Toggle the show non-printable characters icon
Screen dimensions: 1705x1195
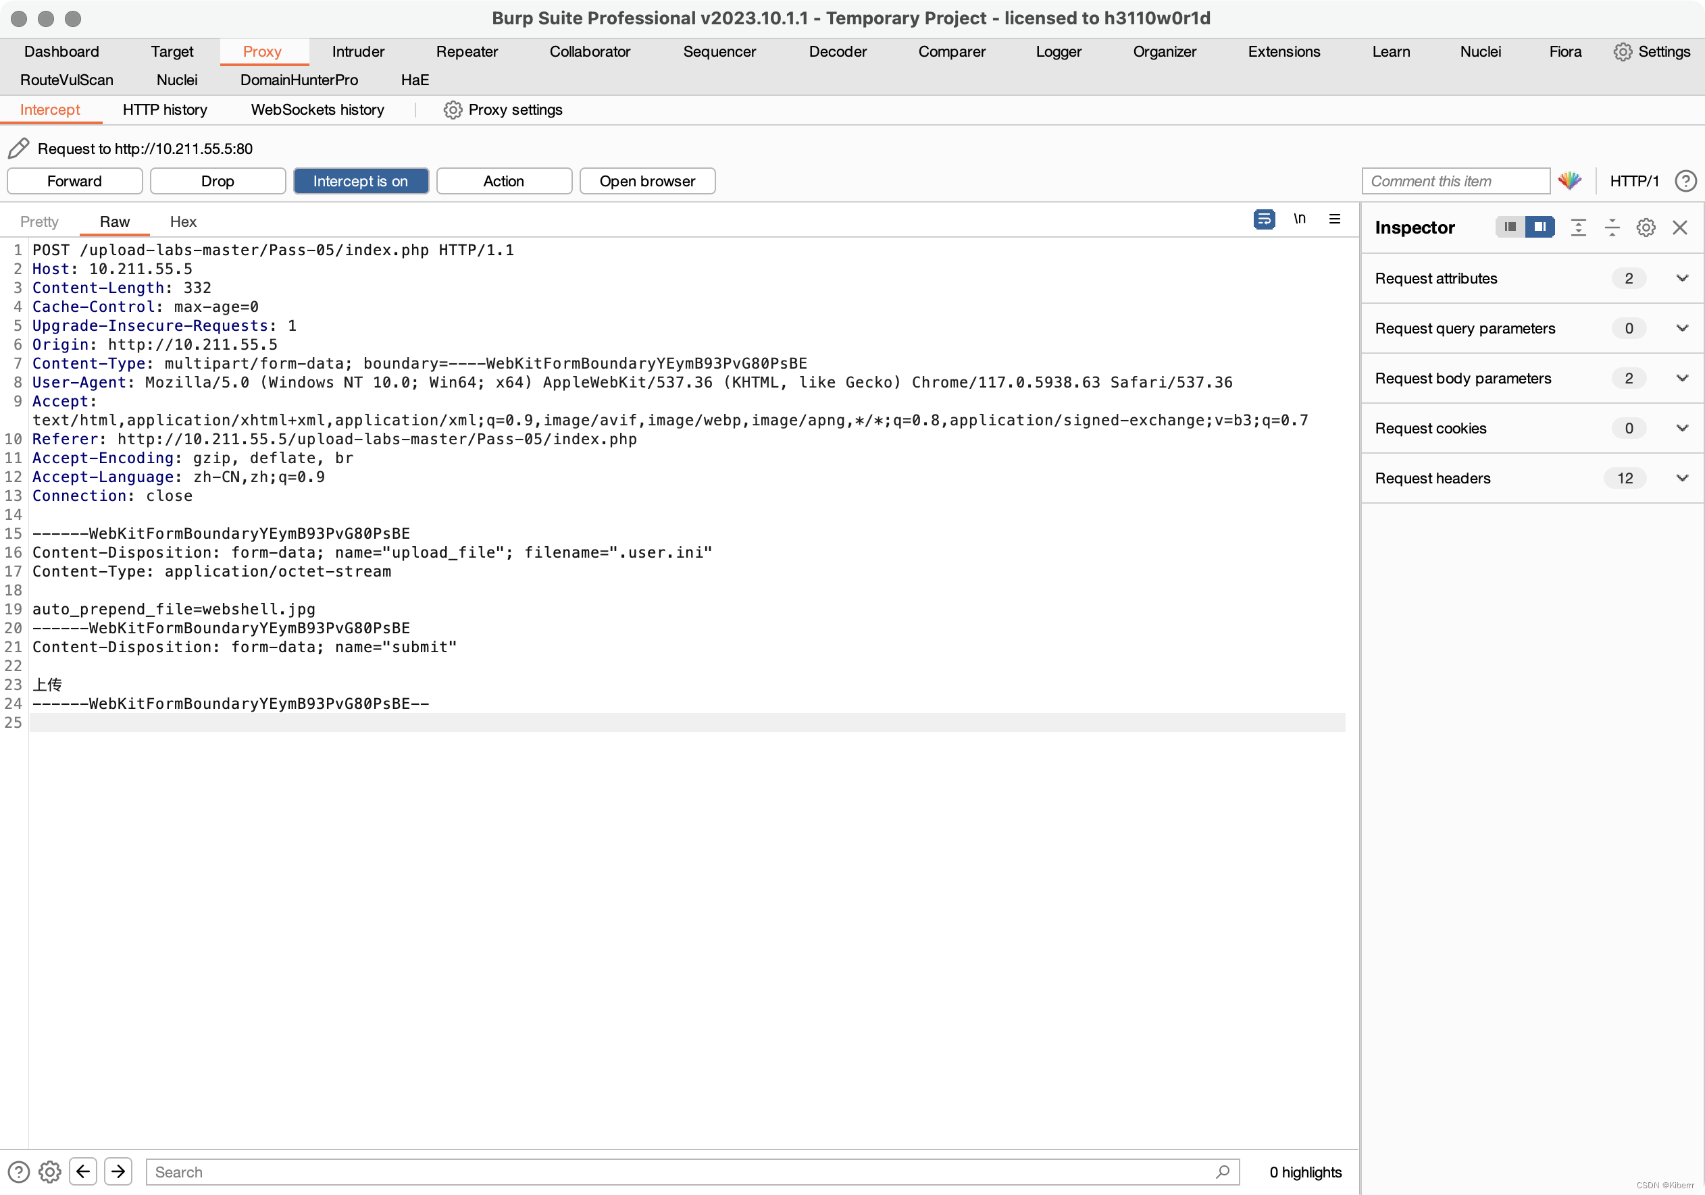[1299, 219]
